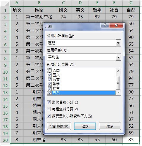This screenshot has height=146, width=142.
Task: Click the 自然 header cell in row 1
Action: tap(131, 10)
